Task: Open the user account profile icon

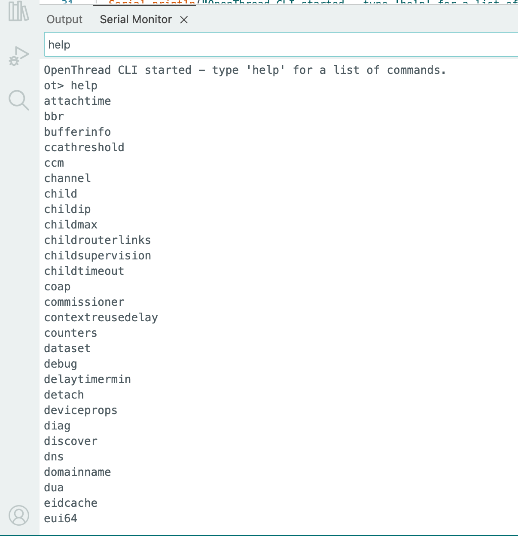Action: 19,515
